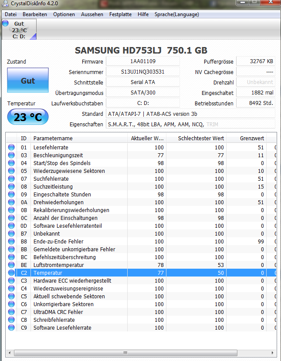This screenshot has height=361, width=281.
Task: Click the Puffergrösse field 32767 KB
Action: [x=256, y=61]
